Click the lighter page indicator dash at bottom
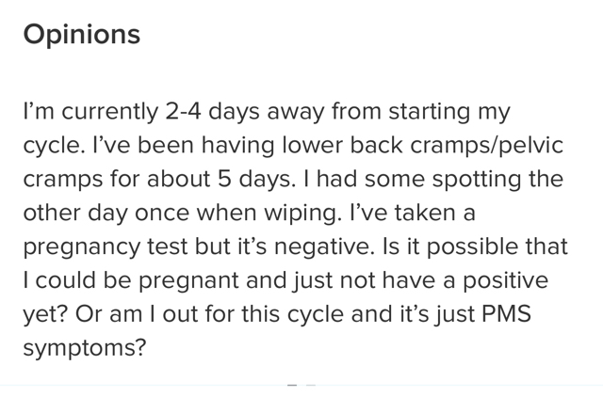 pos(311,385)
